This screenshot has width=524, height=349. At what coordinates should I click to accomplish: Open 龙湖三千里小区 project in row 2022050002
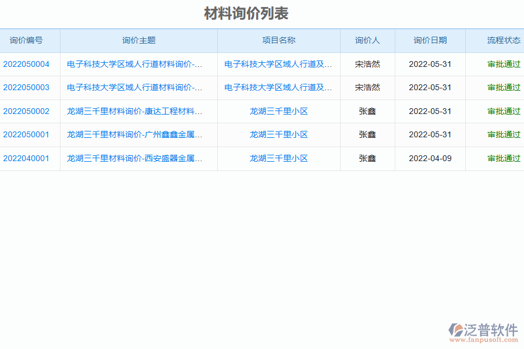point(278,111)
